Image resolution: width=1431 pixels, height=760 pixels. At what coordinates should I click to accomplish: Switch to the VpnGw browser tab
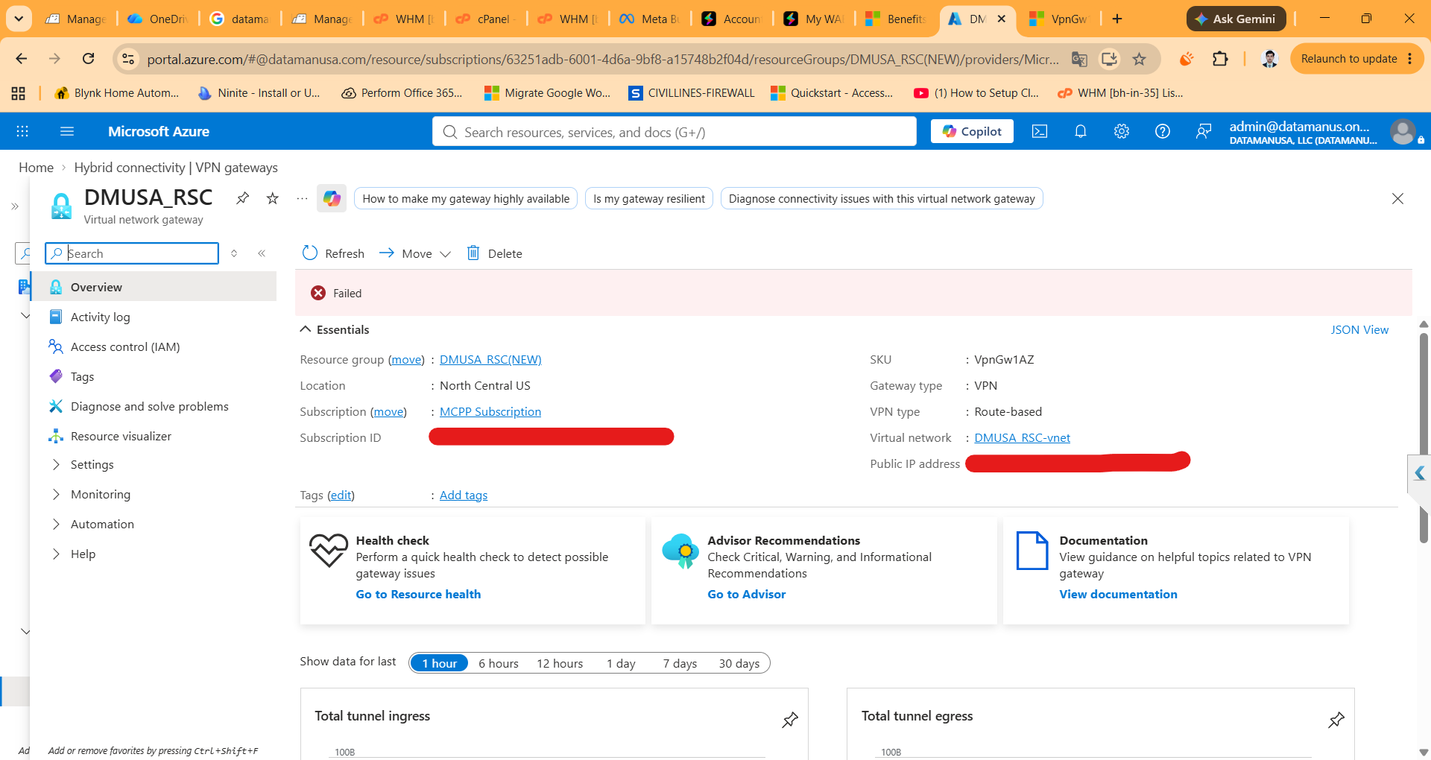pyautogui.click(x=1059, y=19)
